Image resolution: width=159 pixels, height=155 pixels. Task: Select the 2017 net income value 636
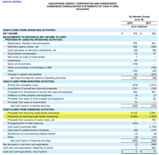tap(154, 33)
